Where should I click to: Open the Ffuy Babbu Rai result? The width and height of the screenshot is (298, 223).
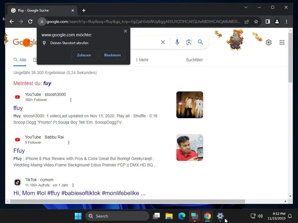pyautogui.click(x=19, y=151)
